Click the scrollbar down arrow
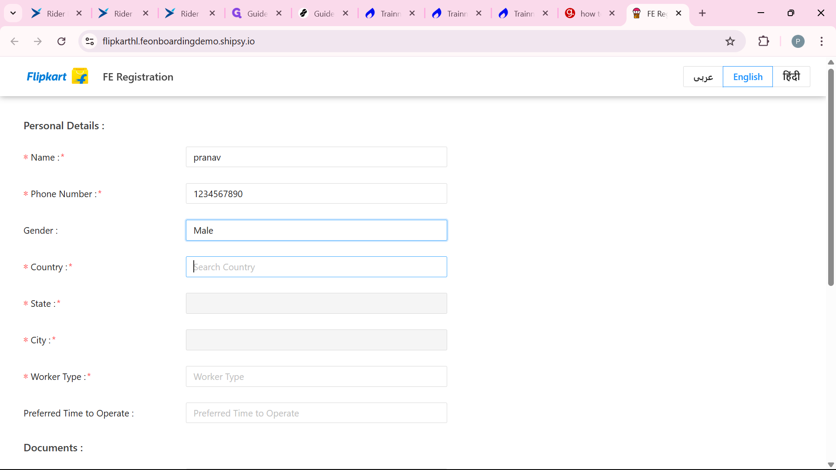The width and height of the screenshot is (836, 470). coord(831,464)
